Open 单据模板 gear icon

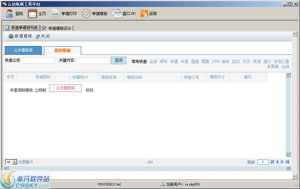click(86, 14)
